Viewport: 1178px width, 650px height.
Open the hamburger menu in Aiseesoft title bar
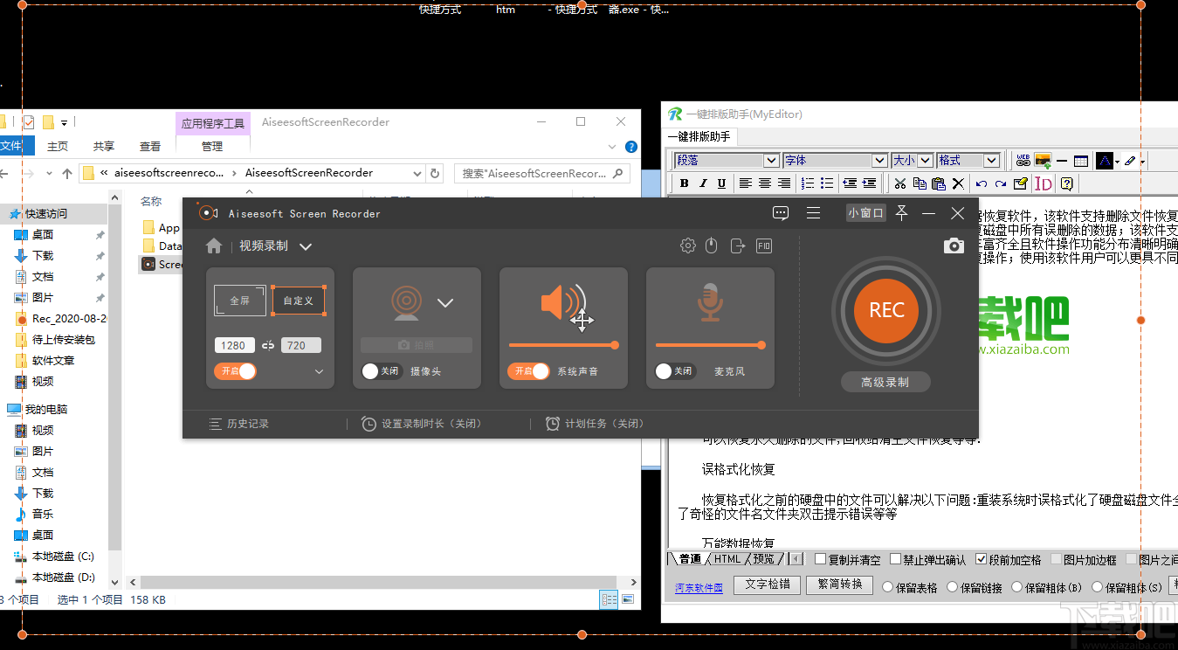click(813, 213)
